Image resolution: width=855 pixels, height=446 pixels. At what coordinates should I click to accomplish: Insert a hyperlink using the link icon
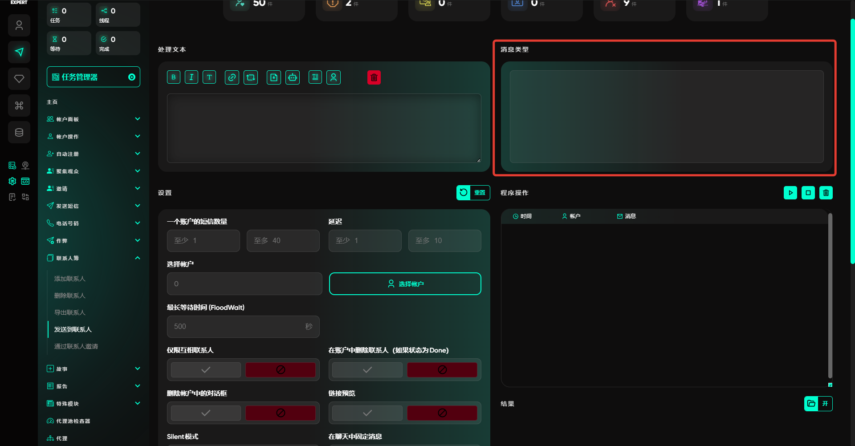coord(232,77)
